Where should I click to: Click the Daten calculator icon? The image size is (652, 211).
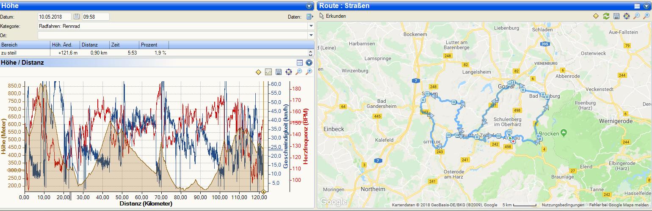click(x=309, y=17)
